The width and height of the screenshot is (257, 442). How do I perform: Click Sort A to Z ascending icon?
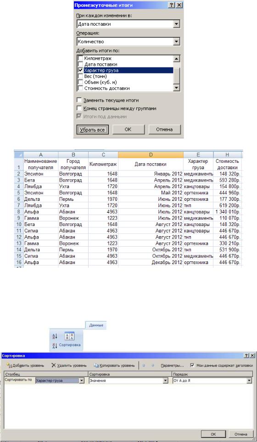point(55,336)
